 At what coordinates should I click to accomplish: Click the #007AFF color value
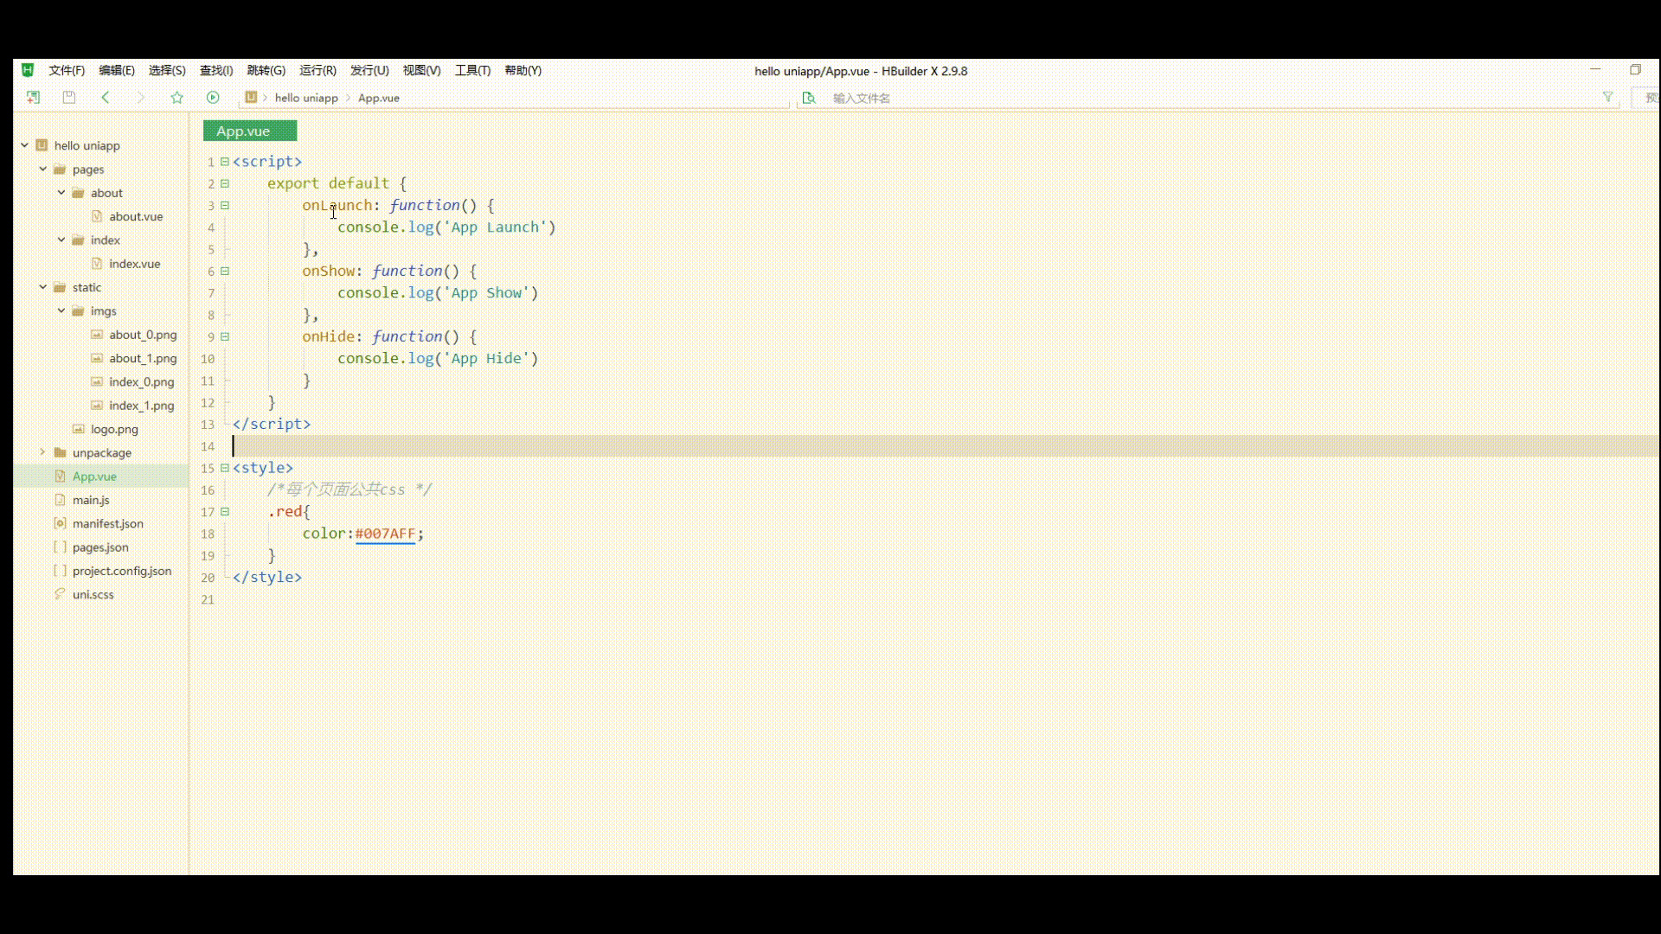click(x=385, y=534)
